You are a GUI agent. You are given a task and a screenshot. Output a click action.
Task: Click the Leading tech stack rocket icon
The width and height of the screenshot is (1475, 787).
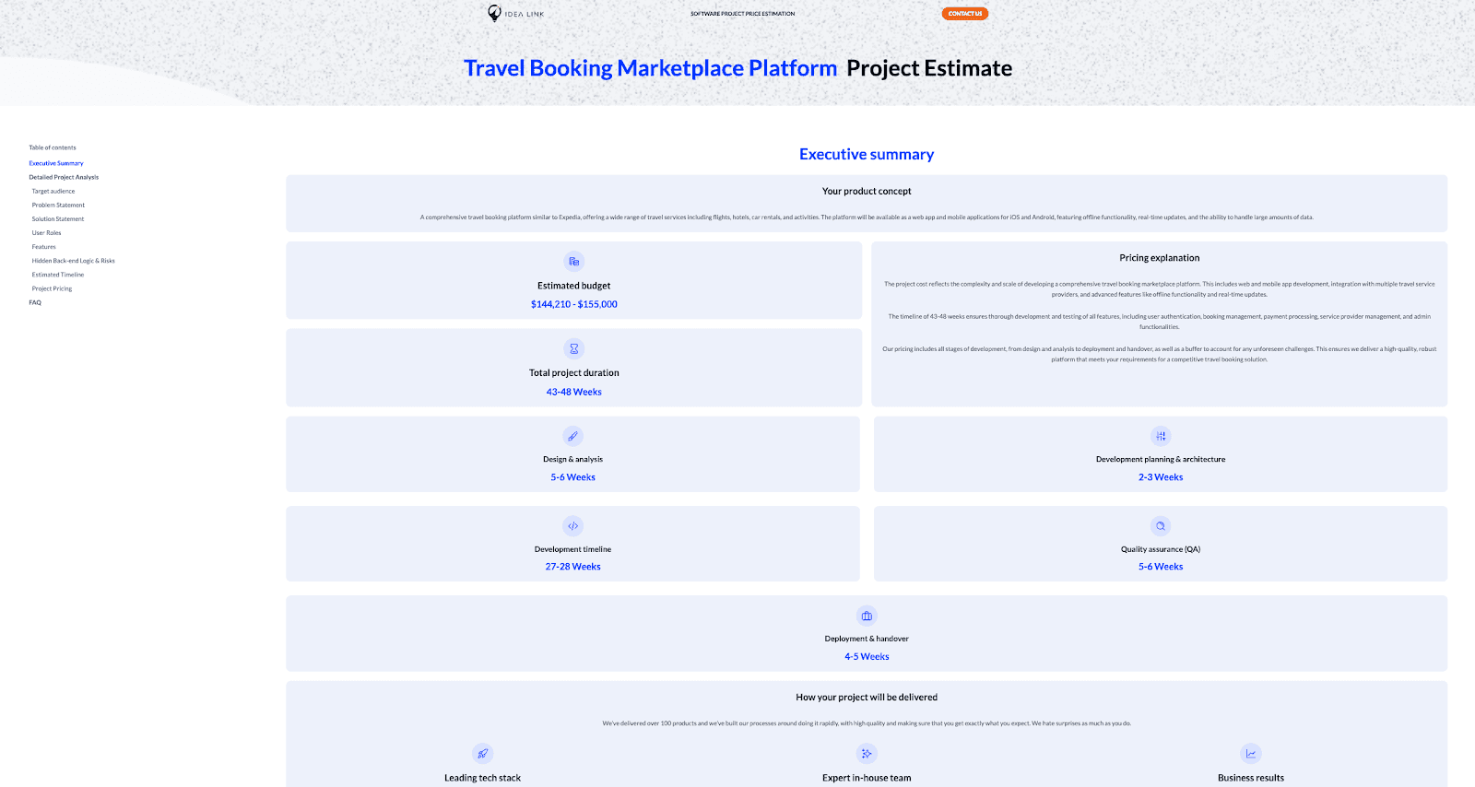pyautogui.click(x=482, y=754)
